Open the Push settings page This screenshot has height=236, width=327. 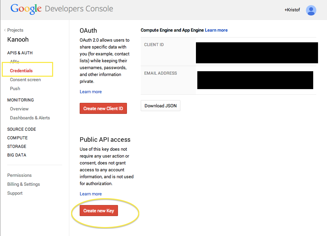15,88
